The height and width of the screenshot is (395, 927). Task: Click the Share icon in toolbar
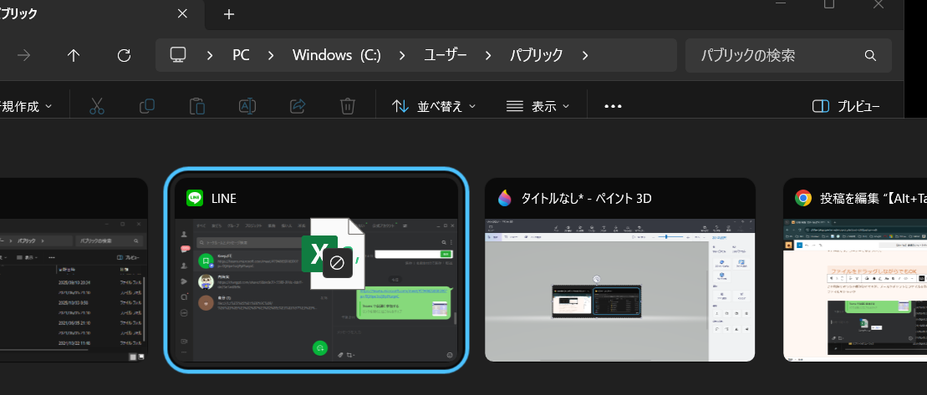click(298, 106)
